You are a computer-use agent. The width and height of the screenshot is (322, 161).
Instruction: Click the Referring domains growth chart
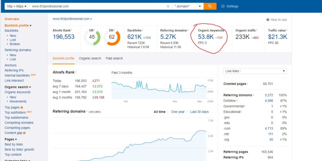(129, 140)
